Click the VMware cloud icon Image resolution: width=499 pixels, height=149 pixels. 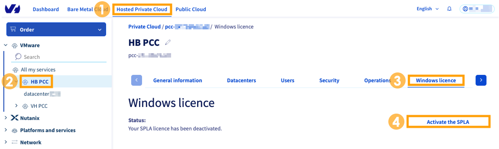(x=15, y=45)
